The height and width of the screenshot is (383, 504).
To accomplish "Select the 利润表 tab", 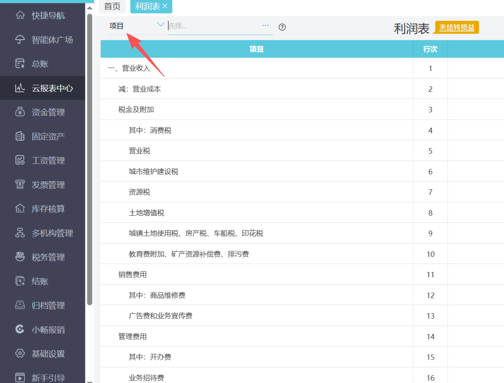I will coord(147,7).
